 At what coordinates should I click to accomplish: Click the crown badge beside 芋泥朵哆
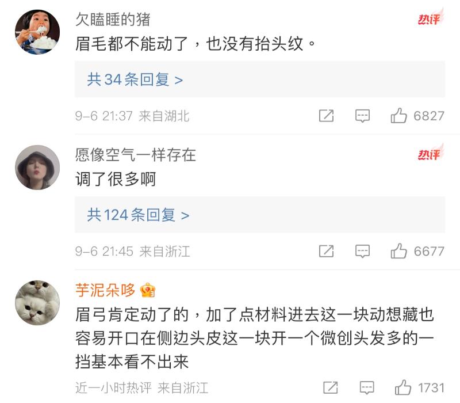[x=148, y=290]
